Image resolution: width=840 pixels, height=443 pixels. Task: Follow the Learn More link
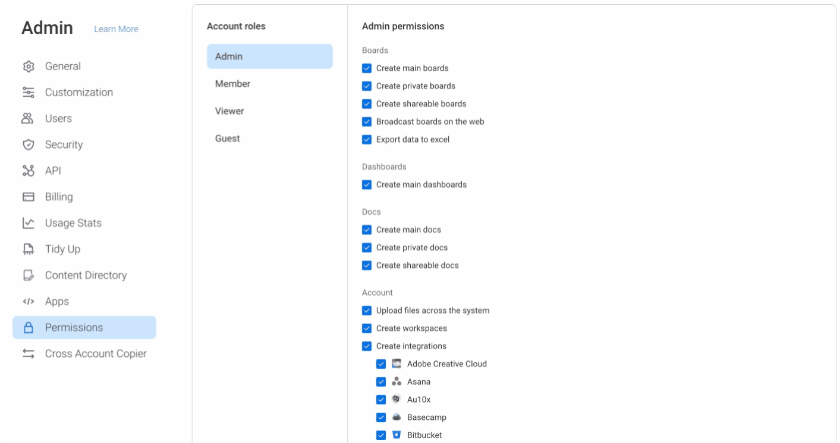[116, 29]
